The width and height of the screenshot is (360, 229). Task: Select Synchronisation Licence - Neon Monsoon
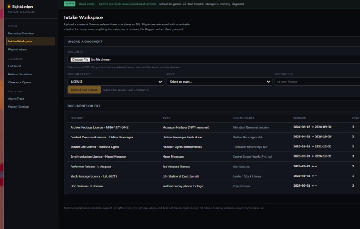coord(98,157)
